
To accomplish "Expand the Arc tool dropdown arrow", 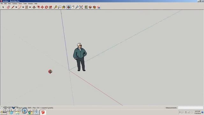I will (23, 7).
